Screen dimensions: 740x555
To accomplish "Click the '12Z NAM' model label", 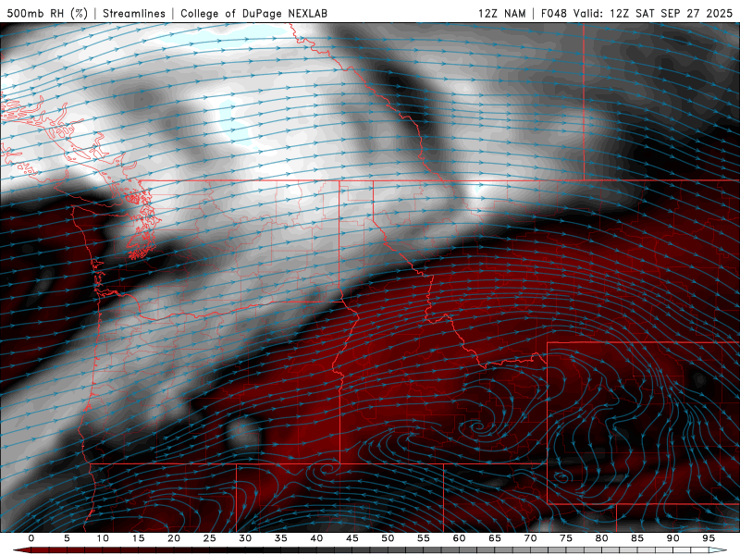I will pos(501,14).
